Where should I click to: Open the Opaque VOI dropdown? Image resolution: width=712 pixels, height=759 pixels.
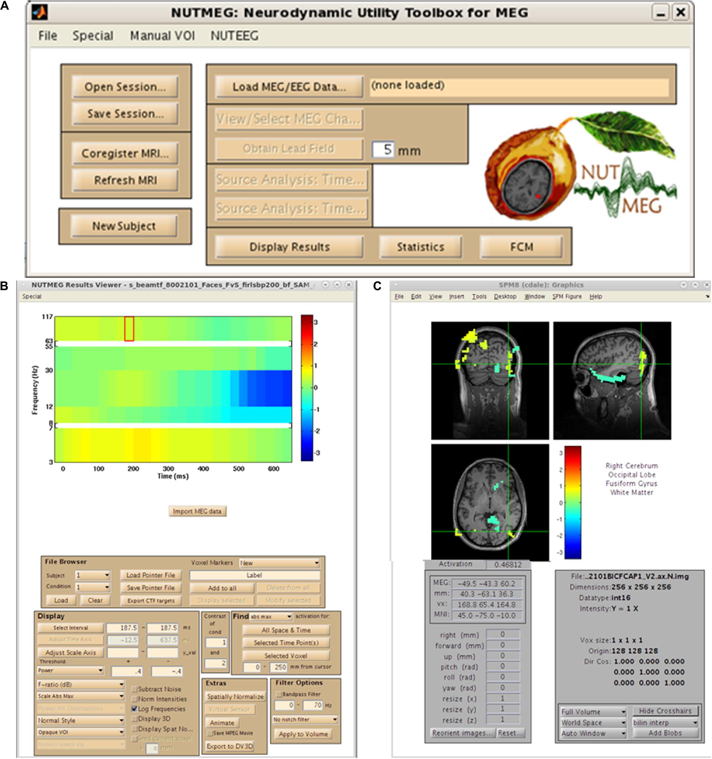pyautogui.click(x=81, y=732)
